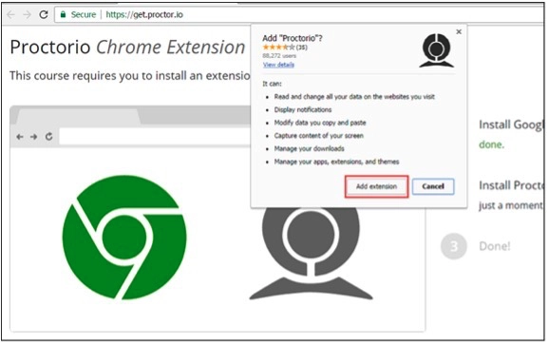The image size is (548, 345).
Task: Click the 'Manage your downloads' permission line
Action: pos(309,148)
